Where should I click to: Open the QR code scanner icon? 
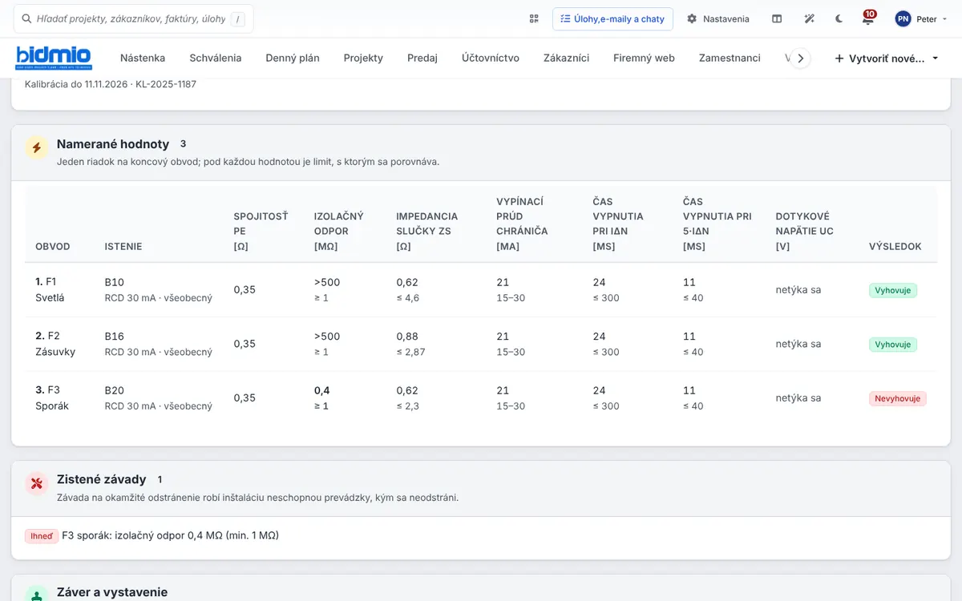[x=534, y=18]
